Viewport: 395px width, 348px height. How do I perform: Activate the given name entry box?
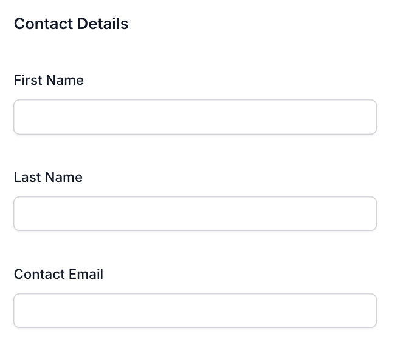[x=195, y=117]
